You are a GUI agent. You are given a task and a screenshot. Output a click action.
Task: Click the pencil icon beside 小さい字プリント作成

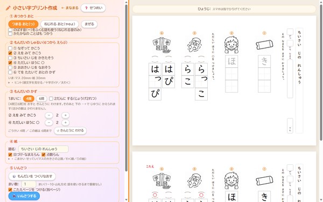click(8, 8)
